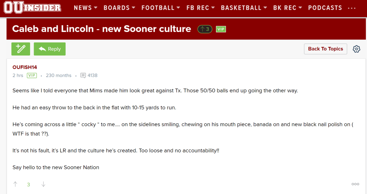Expand the Boards dropdown menu

pyautogui.click(x=119, y=8)
